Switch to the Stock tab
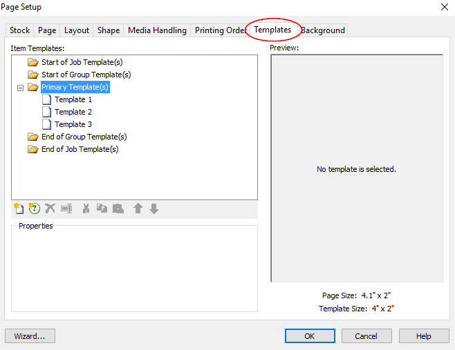The image size is (455, 350). pyautogui.click(x=19, y=30)
